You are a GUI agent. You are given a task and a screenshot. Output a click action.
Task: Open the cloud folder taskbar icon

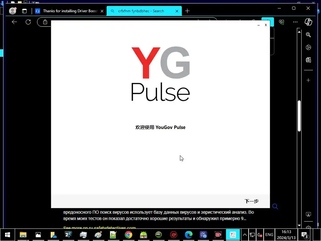click(x=53, y=235)
